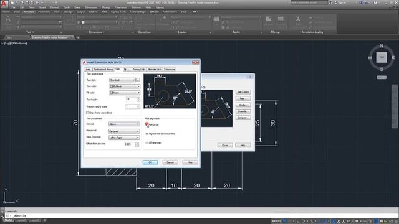399x224 pixels.
Task: Click the Center Mark icon in Centerlines panel
Action: [x=138, y=19]
